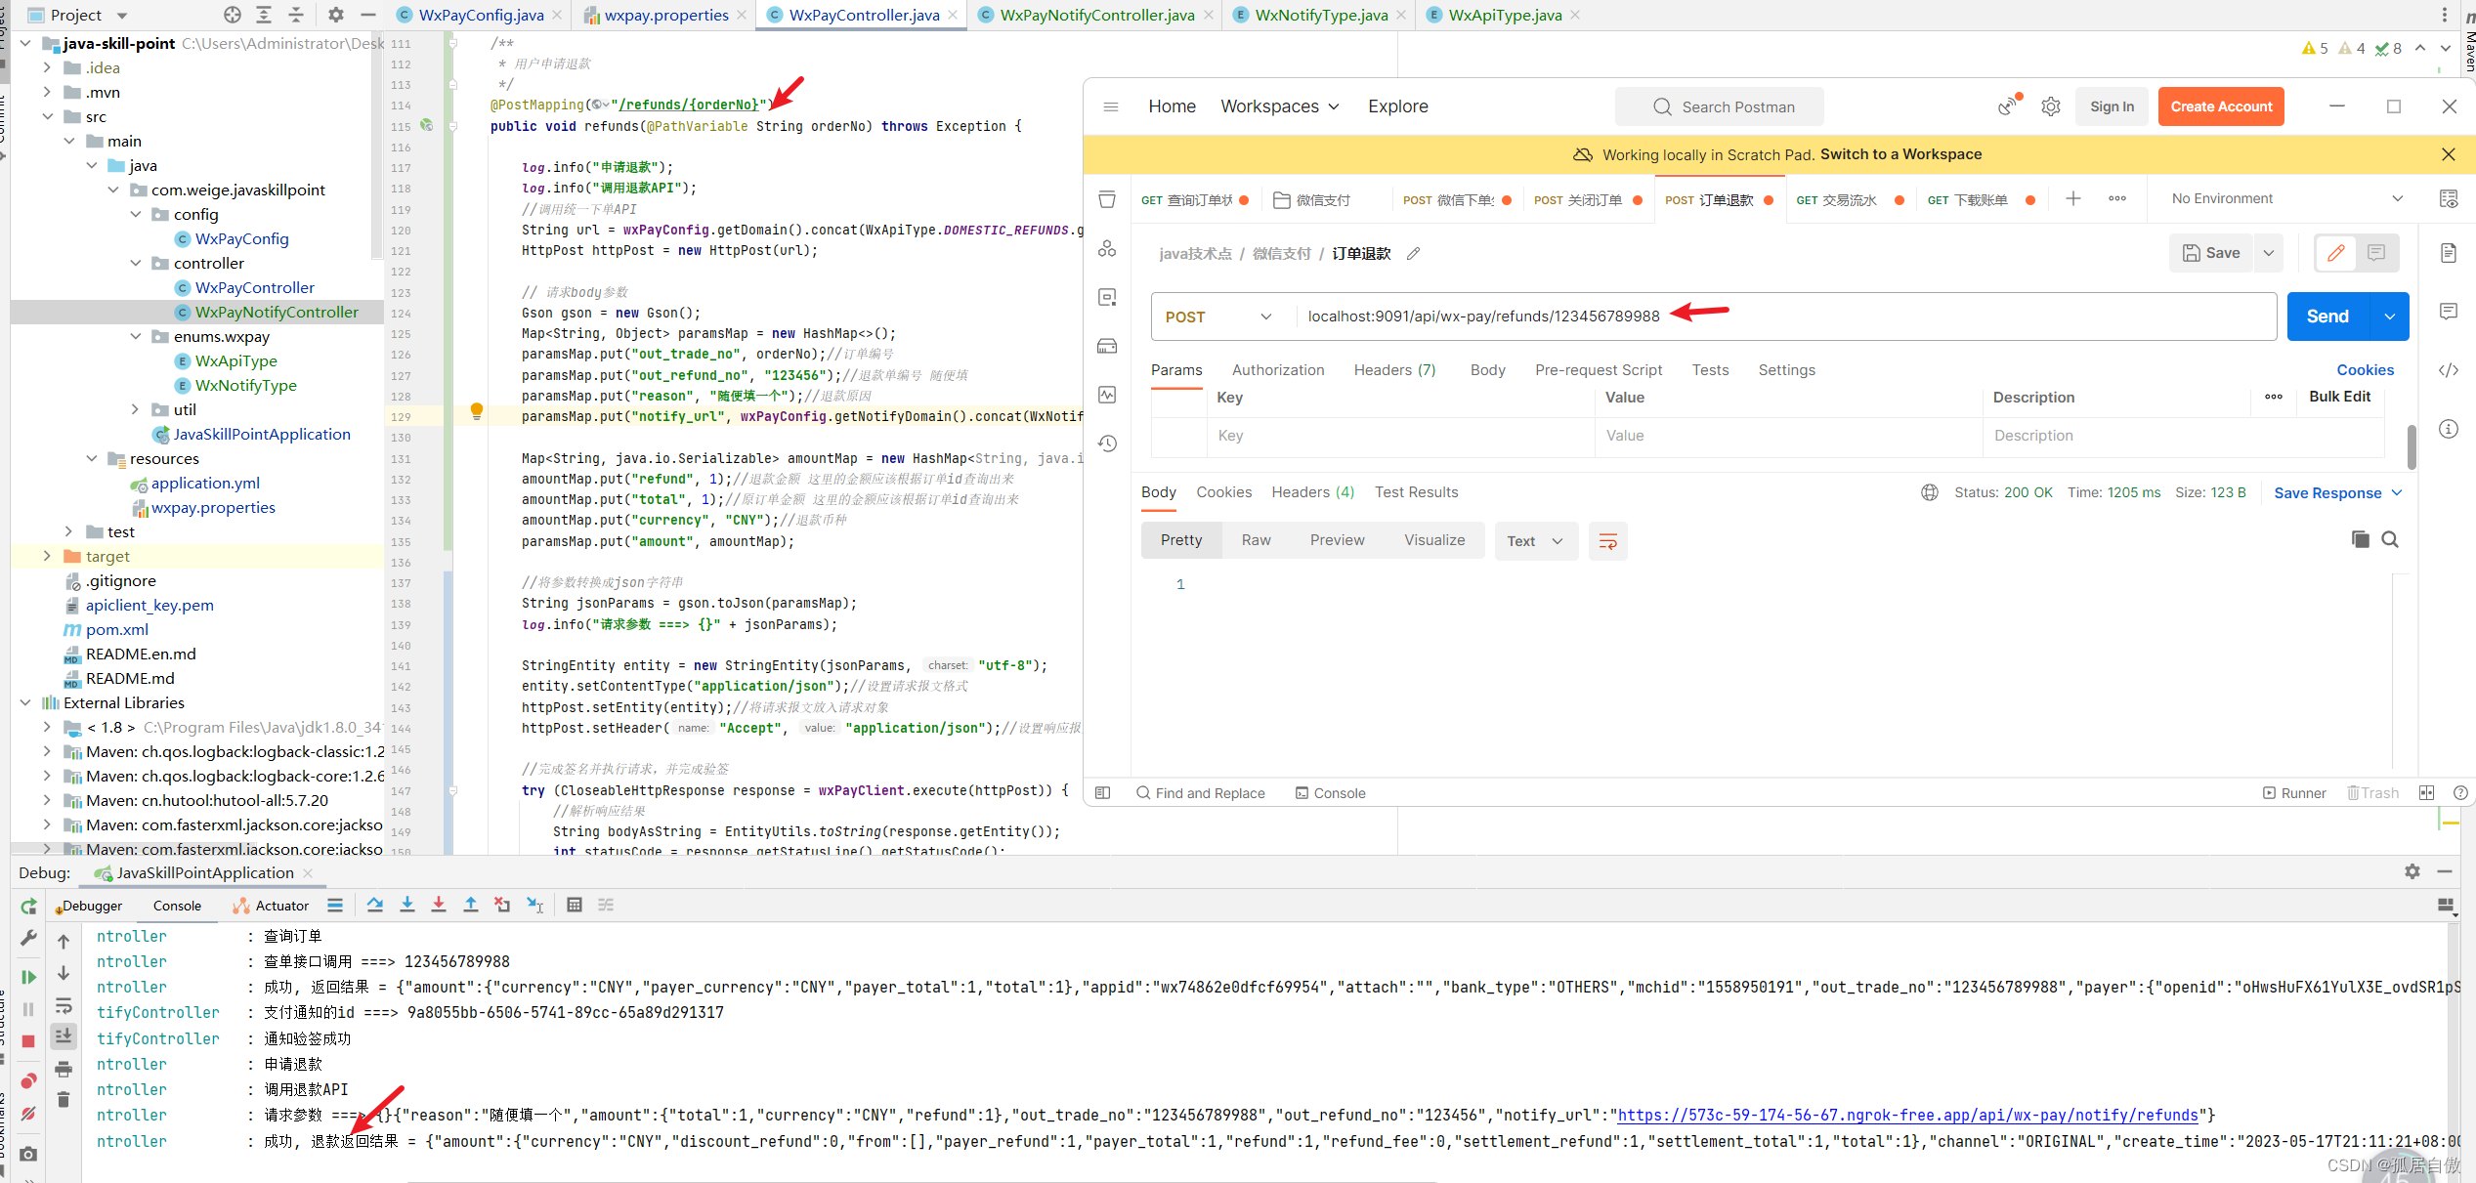This screenshot has height=1183, width=2476.
Task: Expand the util package
Action: 136,409
